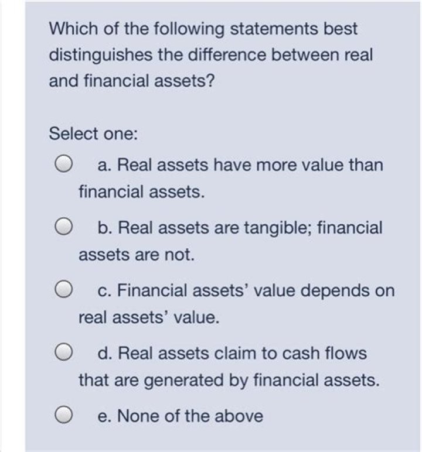Choose the option b radio button
422x452 pixels.
coord(64,228)
